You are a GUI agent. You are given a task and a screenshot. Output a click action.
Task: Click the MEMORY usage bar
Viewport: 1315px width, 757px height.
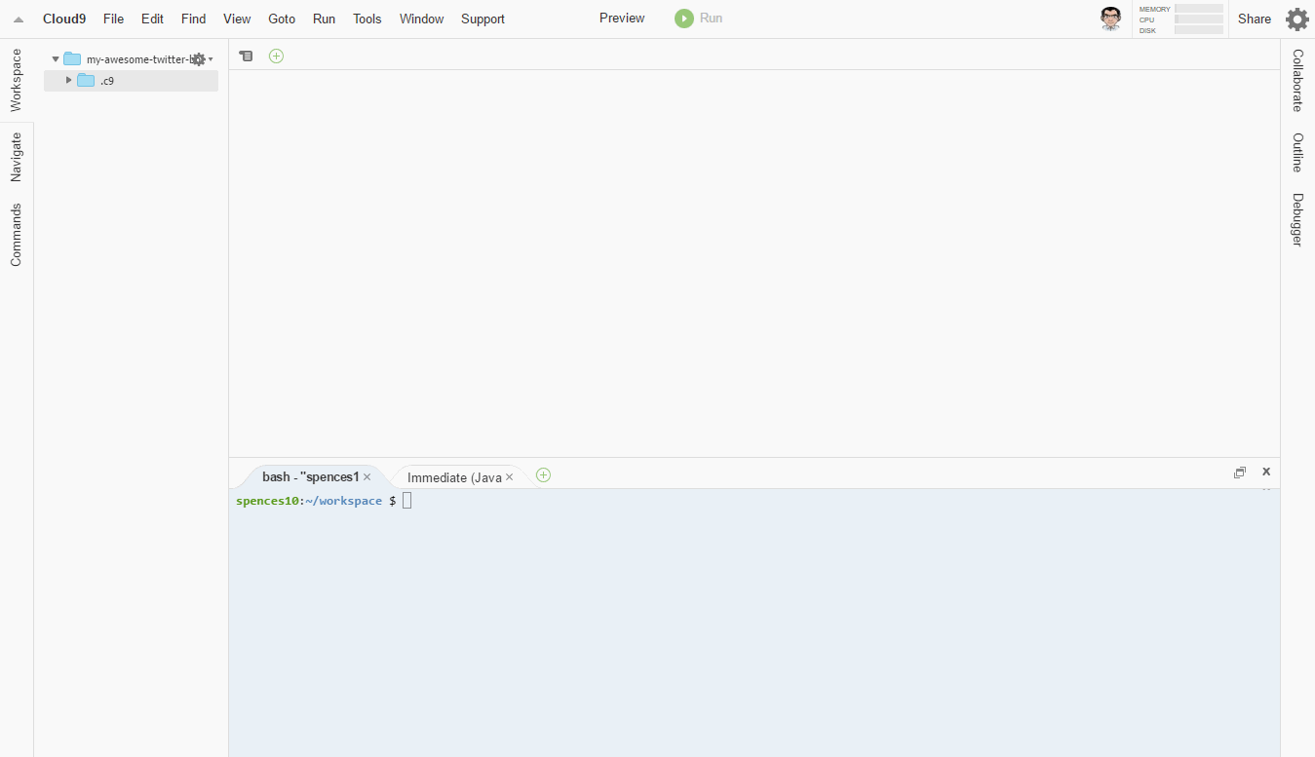click(x=1198, y=8)
